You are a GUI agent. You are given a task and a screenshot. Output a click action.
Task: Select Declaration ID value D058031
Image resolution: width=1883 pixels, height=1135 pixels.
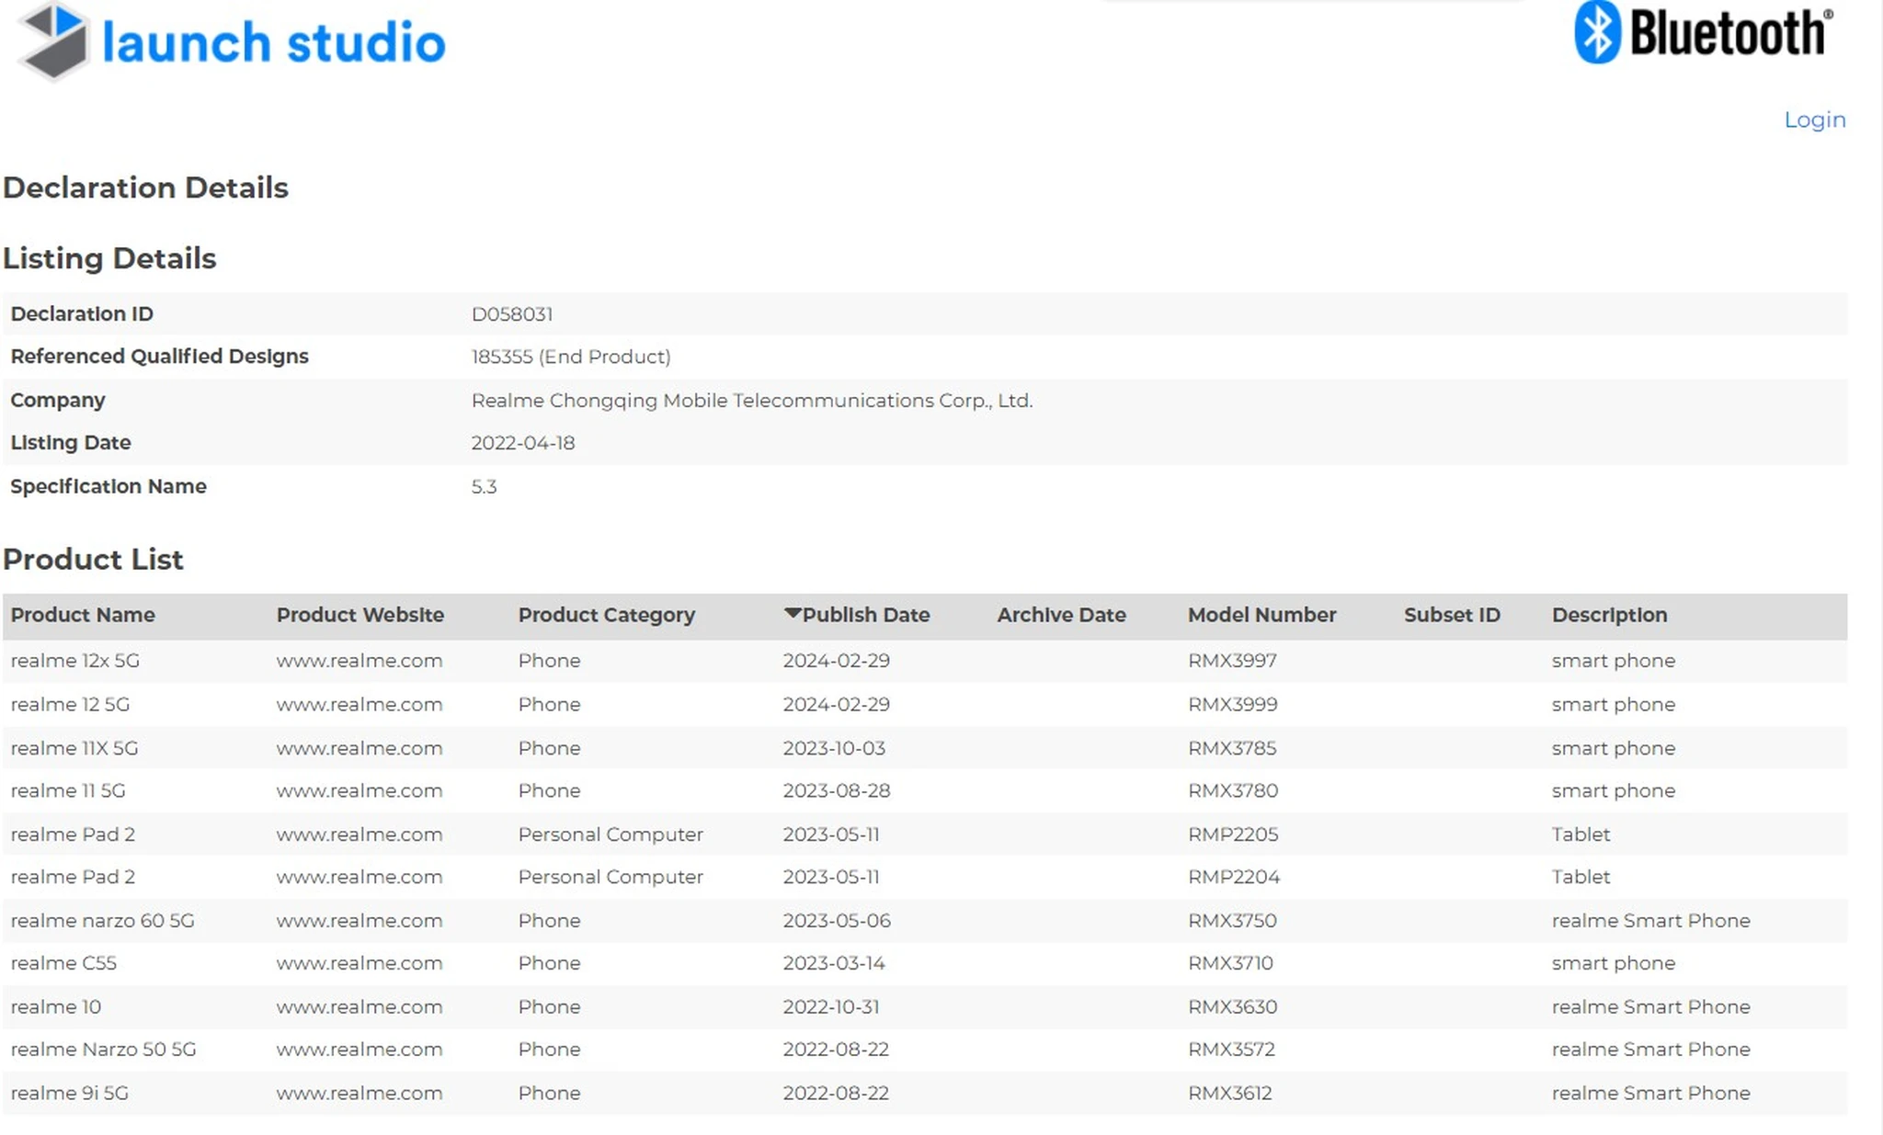(512, 314)
